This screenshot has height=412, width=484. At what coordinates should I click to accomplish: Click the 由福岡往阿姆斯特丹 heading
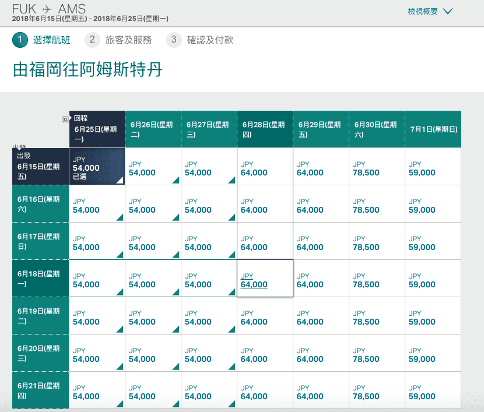[87, 69]
